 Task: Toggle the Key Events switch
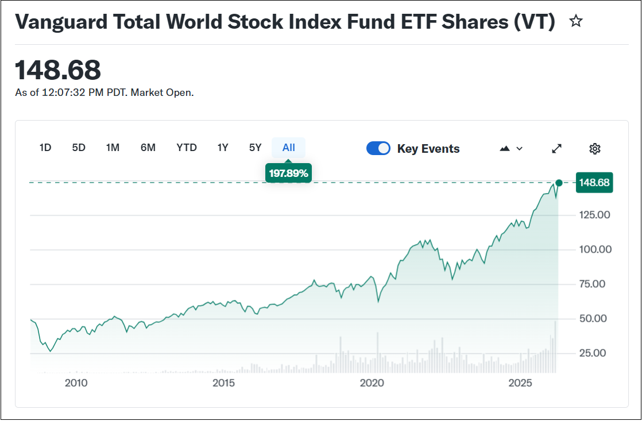[378, 149]
